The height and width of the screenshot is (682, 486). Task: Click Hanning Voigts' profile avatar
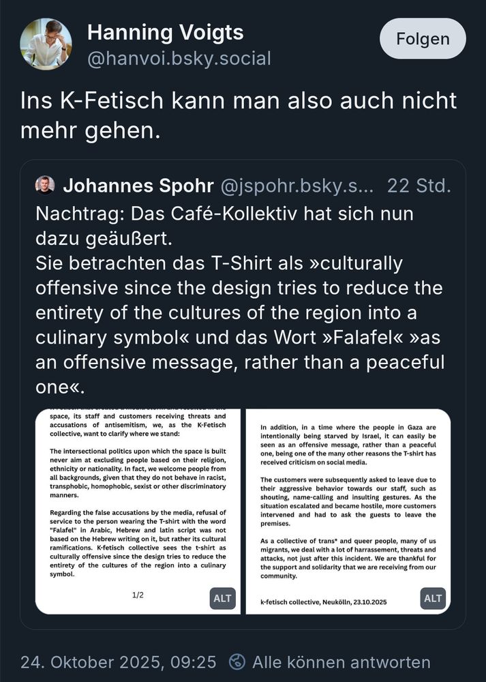46,44
